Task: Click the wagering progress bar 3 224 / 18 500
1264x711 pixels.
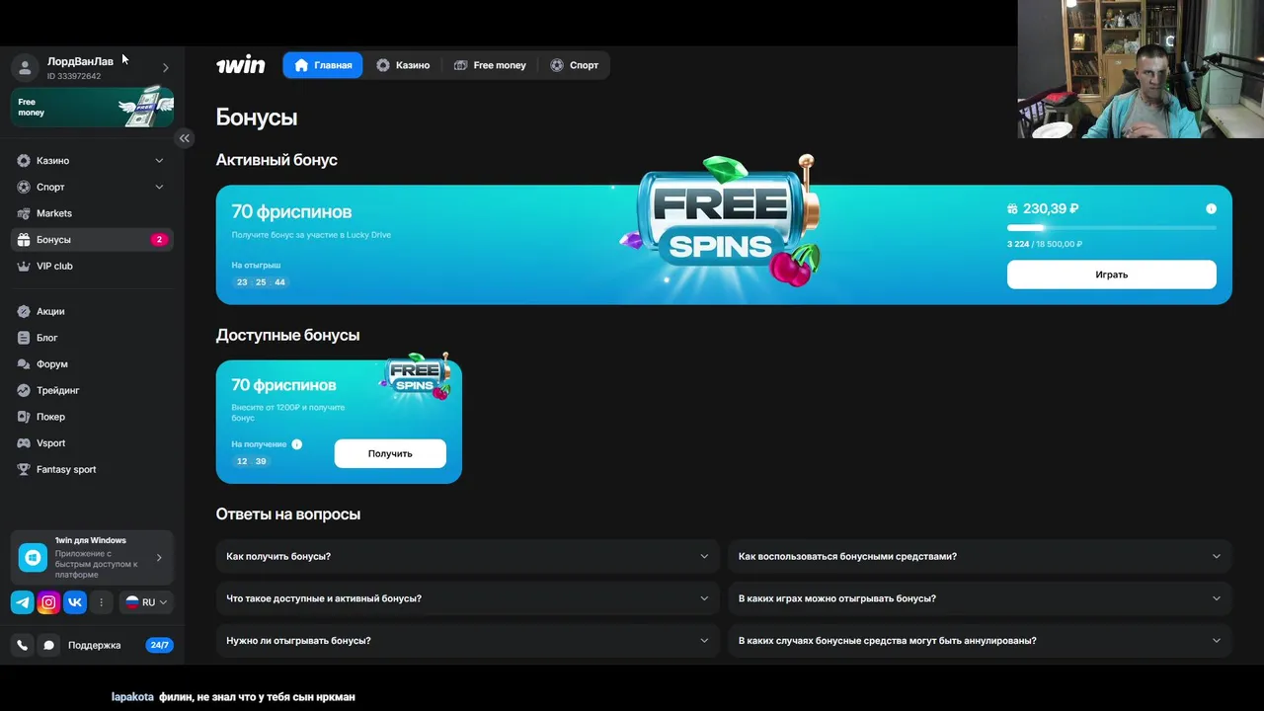Action: coord(1112,227)
